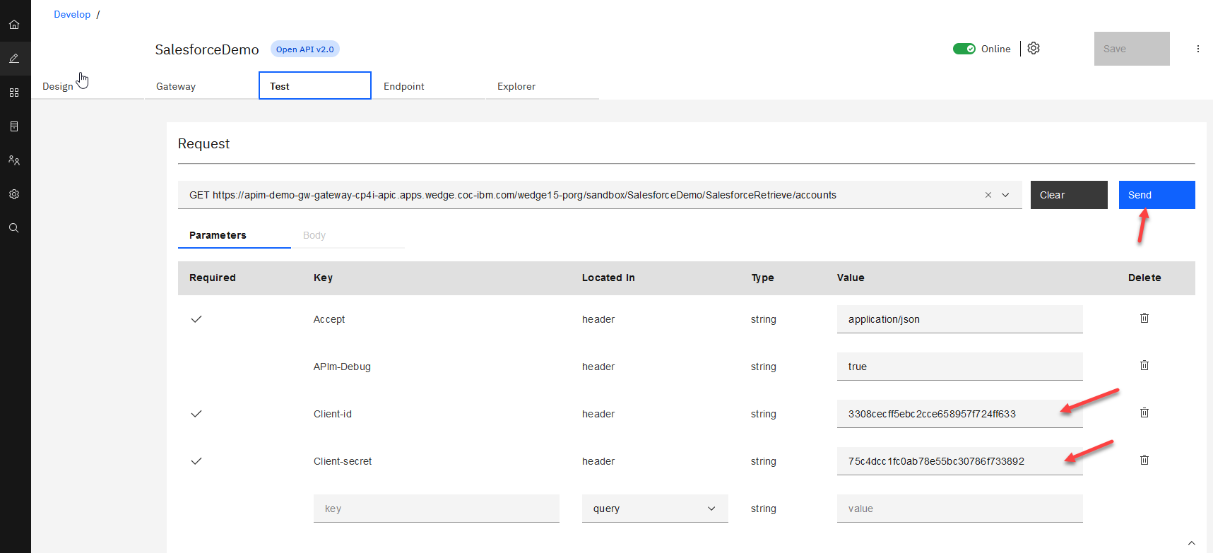Open the members icon in sidebar
1213x553 pixels.
(x=14, y=160)
